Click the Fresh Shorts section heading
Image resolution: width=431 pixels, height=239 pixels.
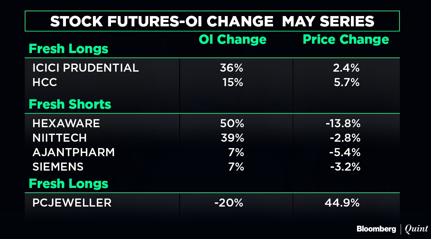click(70, 104)
